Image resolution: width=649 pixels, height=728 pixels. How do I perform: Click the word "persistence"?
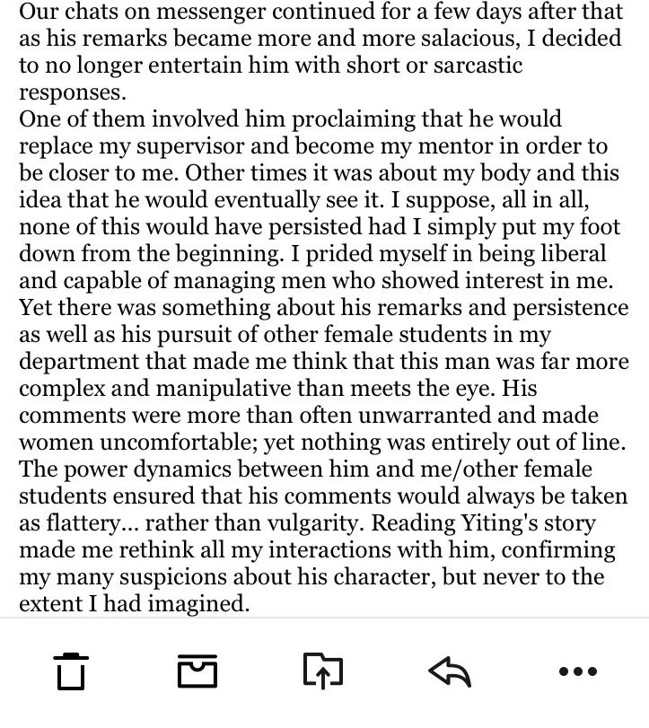click(x=571, y=308)
